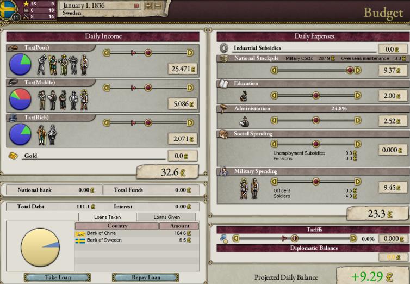410x284 pixels.
Task: Click the Education slider knob
Action: [316, 95]
